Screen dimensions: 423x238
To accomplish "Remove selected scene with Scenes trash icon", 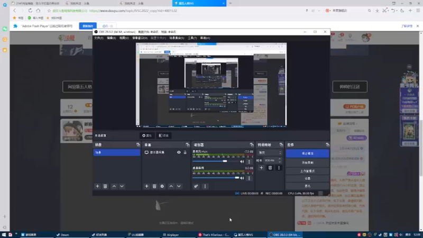I will tap(105, 186).
